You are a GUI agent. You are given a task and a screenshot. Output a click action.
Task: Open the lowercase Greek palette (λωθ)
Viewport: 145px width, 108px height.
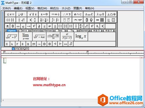(100, 14)
